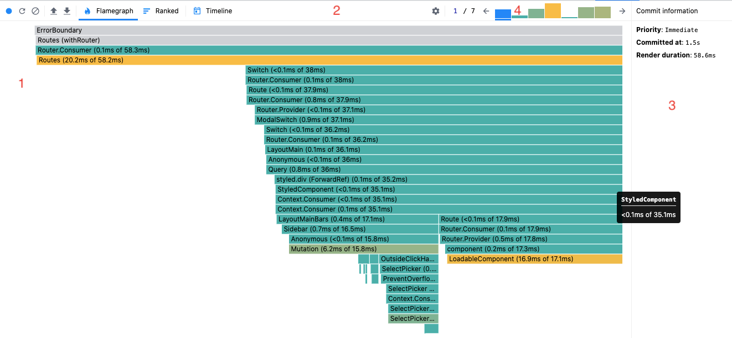732x338 pixels.
Task: Reload and start profiling
Action: coord(22,10)
